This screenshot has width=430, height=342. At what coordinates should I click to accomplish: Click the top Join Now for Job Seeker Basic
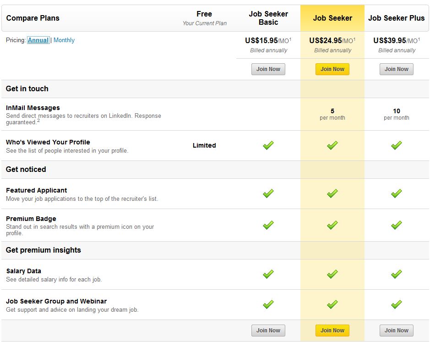pyautogui.click(x=268, y=69)
